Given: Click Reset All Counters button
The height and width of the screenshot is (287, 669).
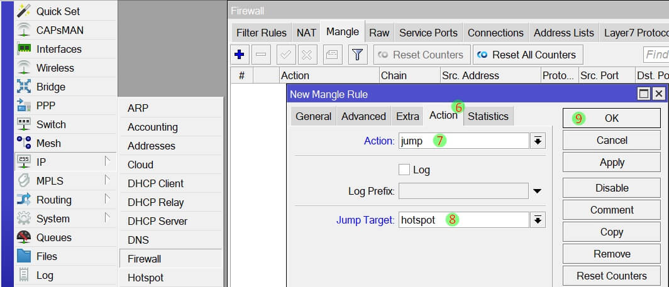Looking at the screenshot, I should [528, 55].
